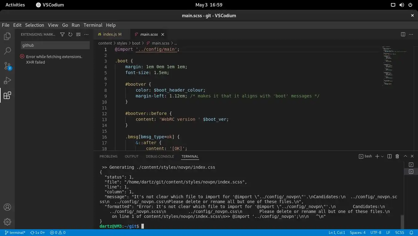The width and height of the screenshot is (418, 236).
Task: Switch to the index.js editor tab
Action: (112, 34)
